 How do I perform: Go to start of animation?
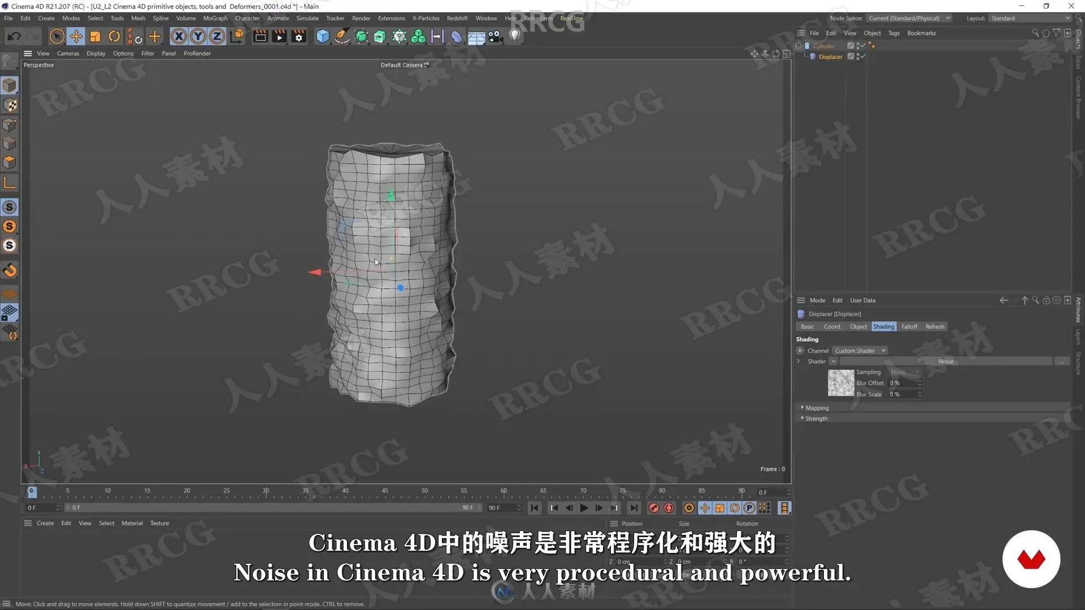click(x=535, y=508)
